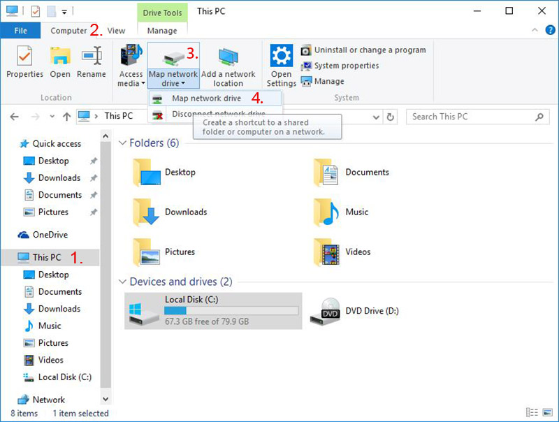Select This PC in the navigation pane
Image resolution: width=559 pixels, height=422 pixels.
(x=50, y=257)
